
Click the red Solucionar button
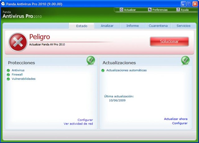coord(169,41)
